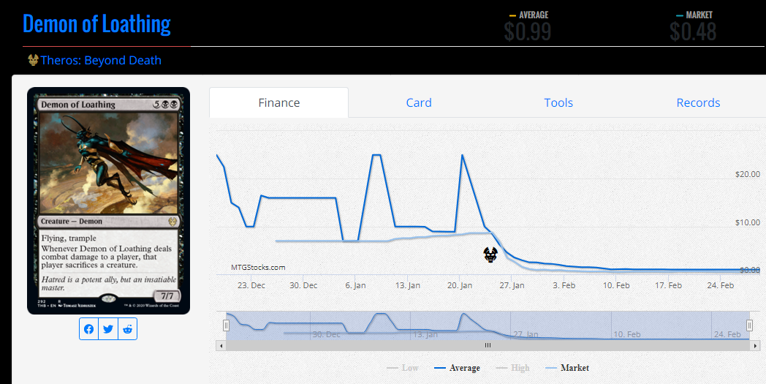
Task: Toggle the Low series in legend
Action: [403, 368]
